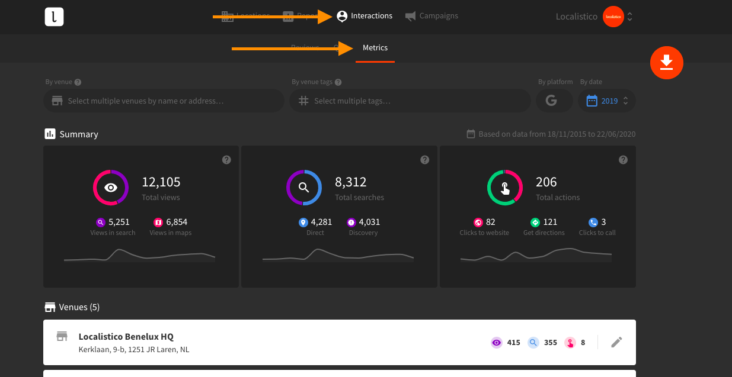
Task: Select the Metrics sub-tab
Action: pos(375,47)
